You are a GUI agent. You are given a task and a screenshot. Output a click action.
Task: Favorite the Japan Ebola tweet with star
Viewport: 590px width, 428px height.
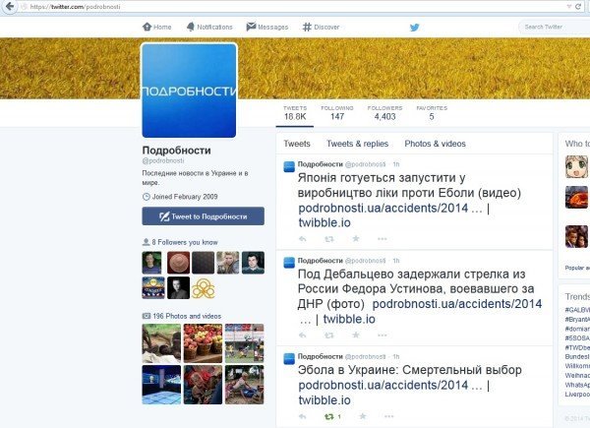click(356, 239)
